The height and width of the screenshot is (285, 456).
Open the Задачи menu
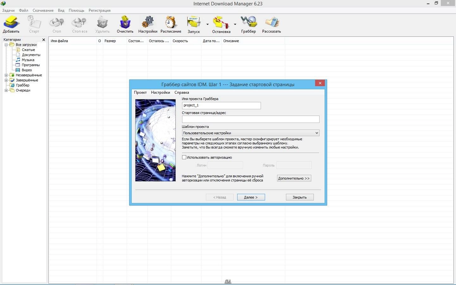coord(8,10)
